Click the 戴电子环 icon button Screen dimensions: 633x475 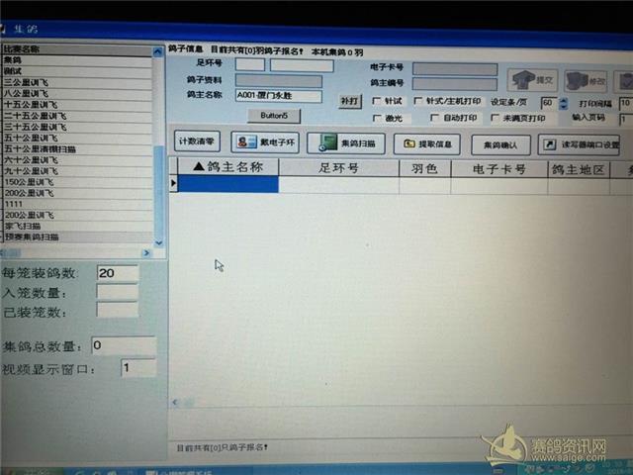pyautogui.click(x=264, y=143)
